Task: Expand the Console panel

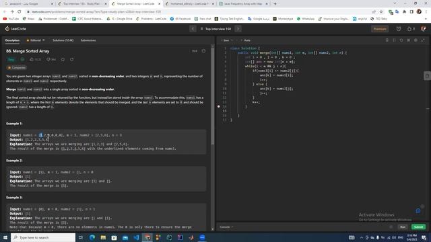Action: pos(226,227)
